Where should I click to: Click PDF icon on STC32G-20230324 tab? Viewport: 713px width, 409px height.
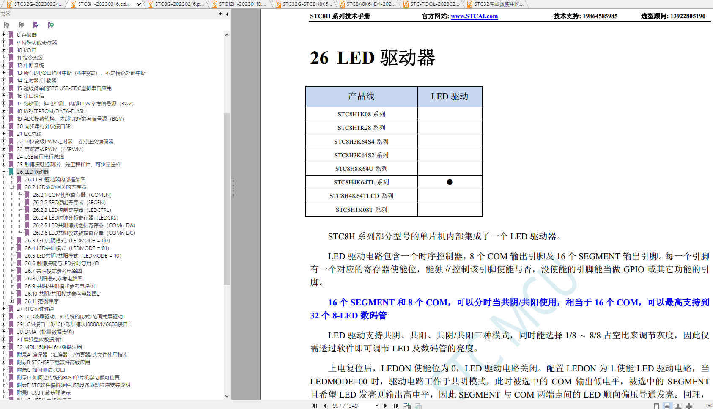pos(10,4)
